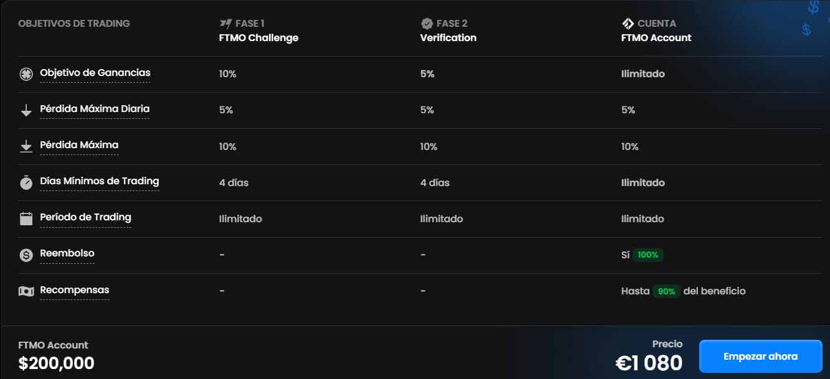
Task: Click the Pérdida Máxima arrow-to-line icon
Action: pyautogui.click(x=26, y=147)
